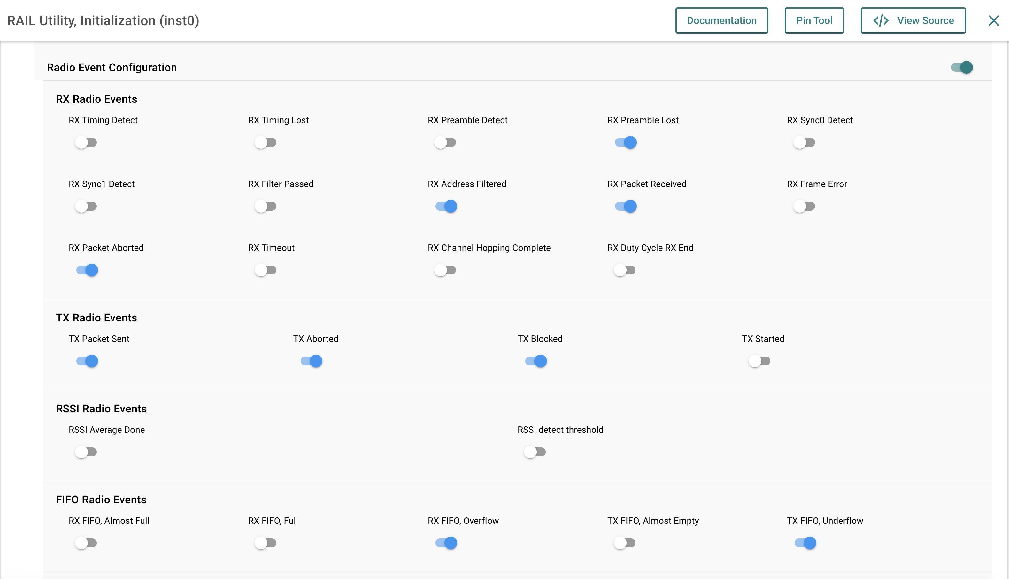The width and height of the screenshot is (1009, 579).
Task: Enable RX Frame Error event
Action: pyautogui.click(x=804, y=207)
